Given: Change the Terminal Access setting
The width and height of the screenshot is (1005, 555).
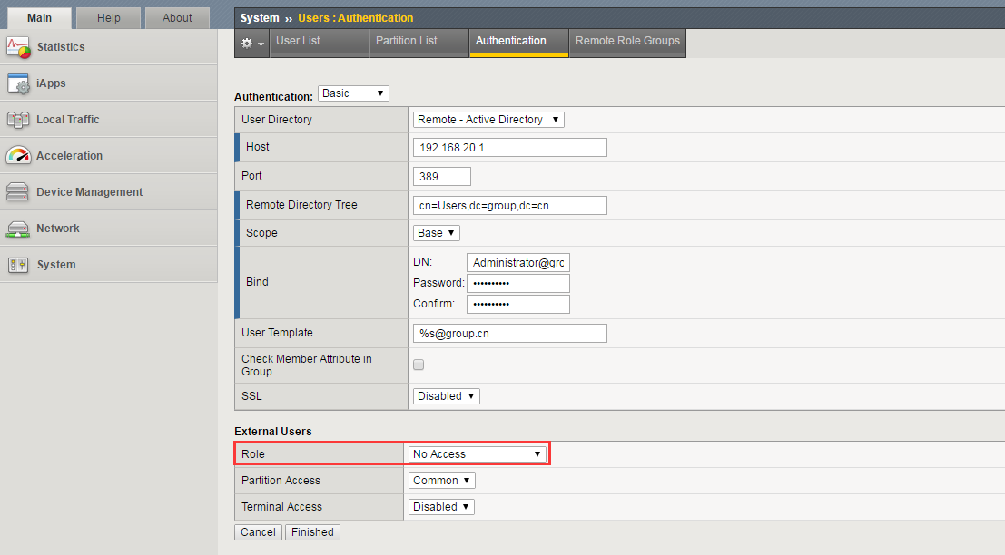Looking at the screenshot, I should pos(440,506).
